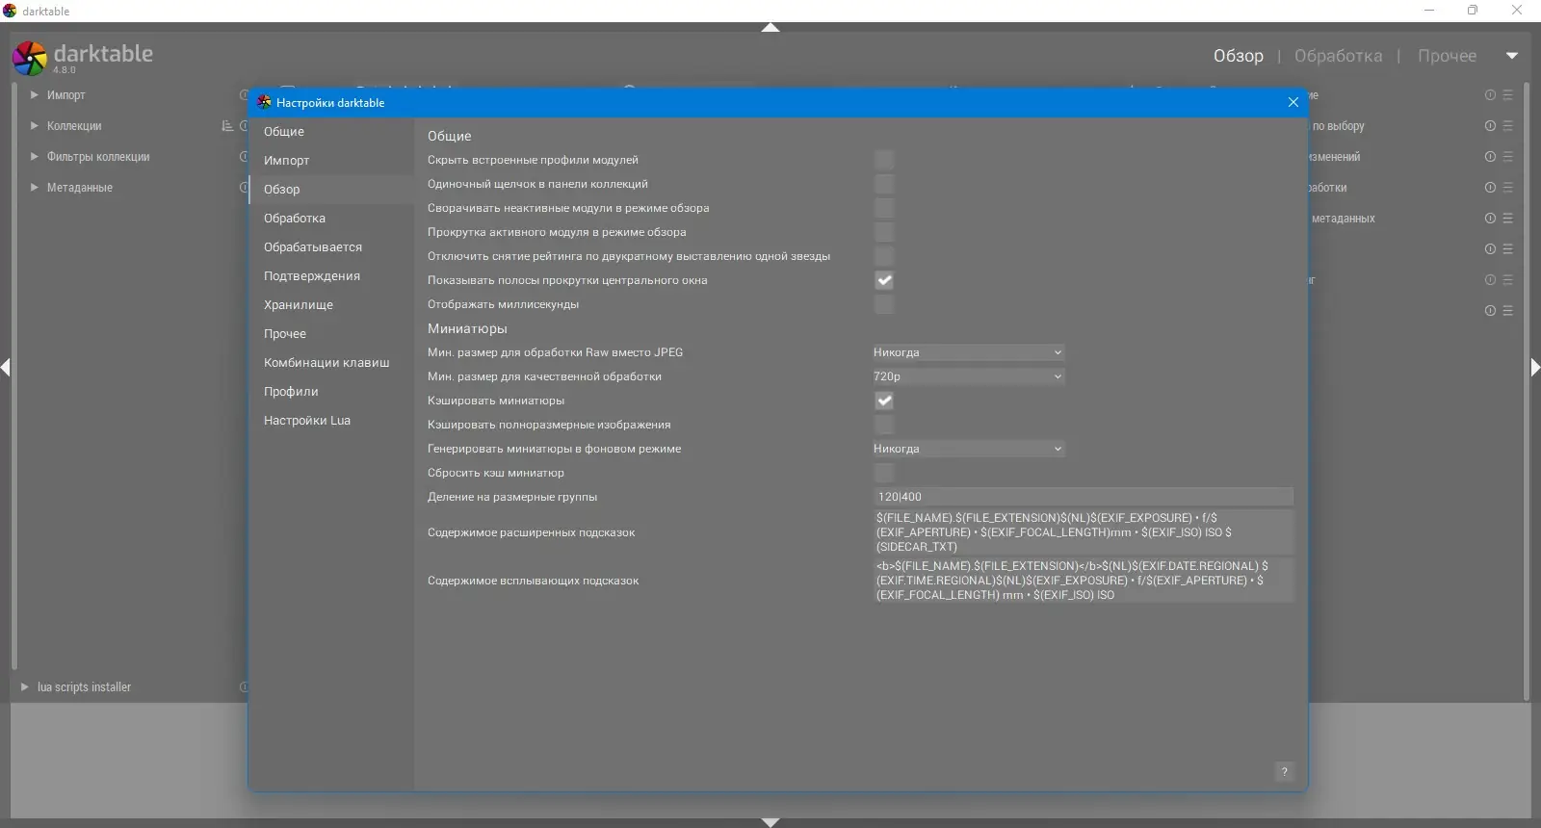This screenshot has width=1541, height=828.
Task: Click the «Содержимое всплывающих подсказок» text box
Action: 1084,581
